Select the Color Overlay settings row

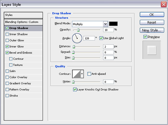[x=23, y=77]
